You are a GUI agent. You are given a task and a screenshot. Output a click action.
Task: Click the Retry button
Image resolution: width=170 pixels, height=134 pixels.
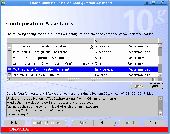[138, 86]
